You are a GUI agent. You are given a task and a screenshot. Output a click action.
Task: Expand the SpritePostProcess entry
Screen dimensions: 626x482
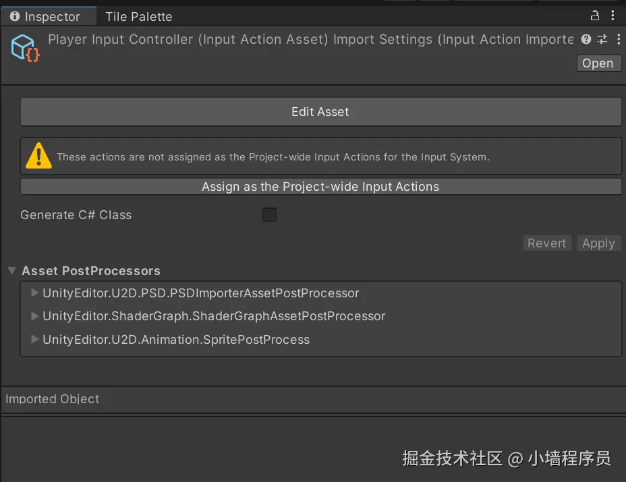pos(35,340)
